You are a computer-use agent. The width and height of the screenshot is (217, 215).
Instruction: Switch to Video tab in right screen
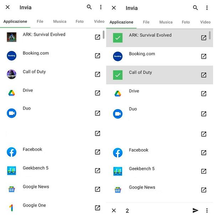point(205,22)
